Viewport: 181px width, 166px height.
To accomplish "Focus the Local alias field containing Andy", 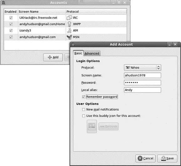I will (142, 90).
